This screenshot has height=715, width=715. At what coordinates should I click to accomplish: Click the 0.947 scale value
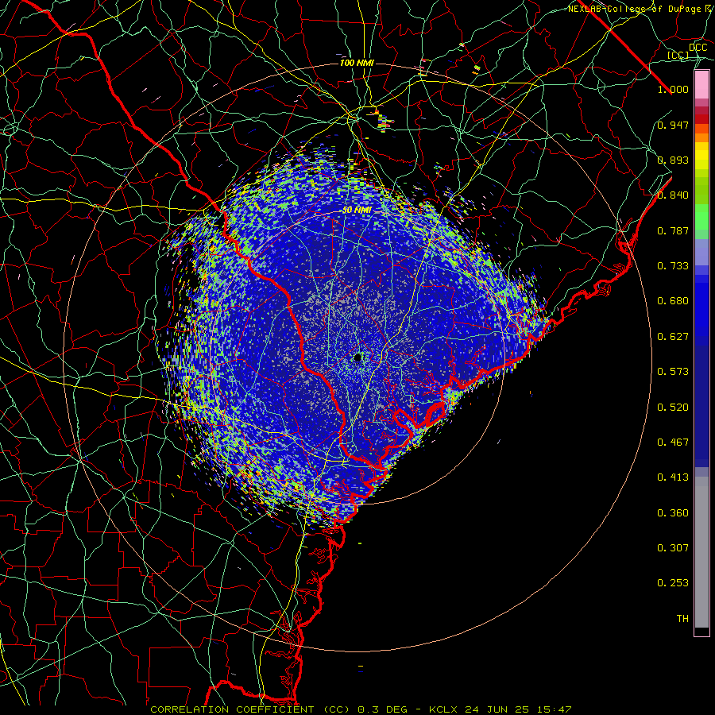point(673,125)
